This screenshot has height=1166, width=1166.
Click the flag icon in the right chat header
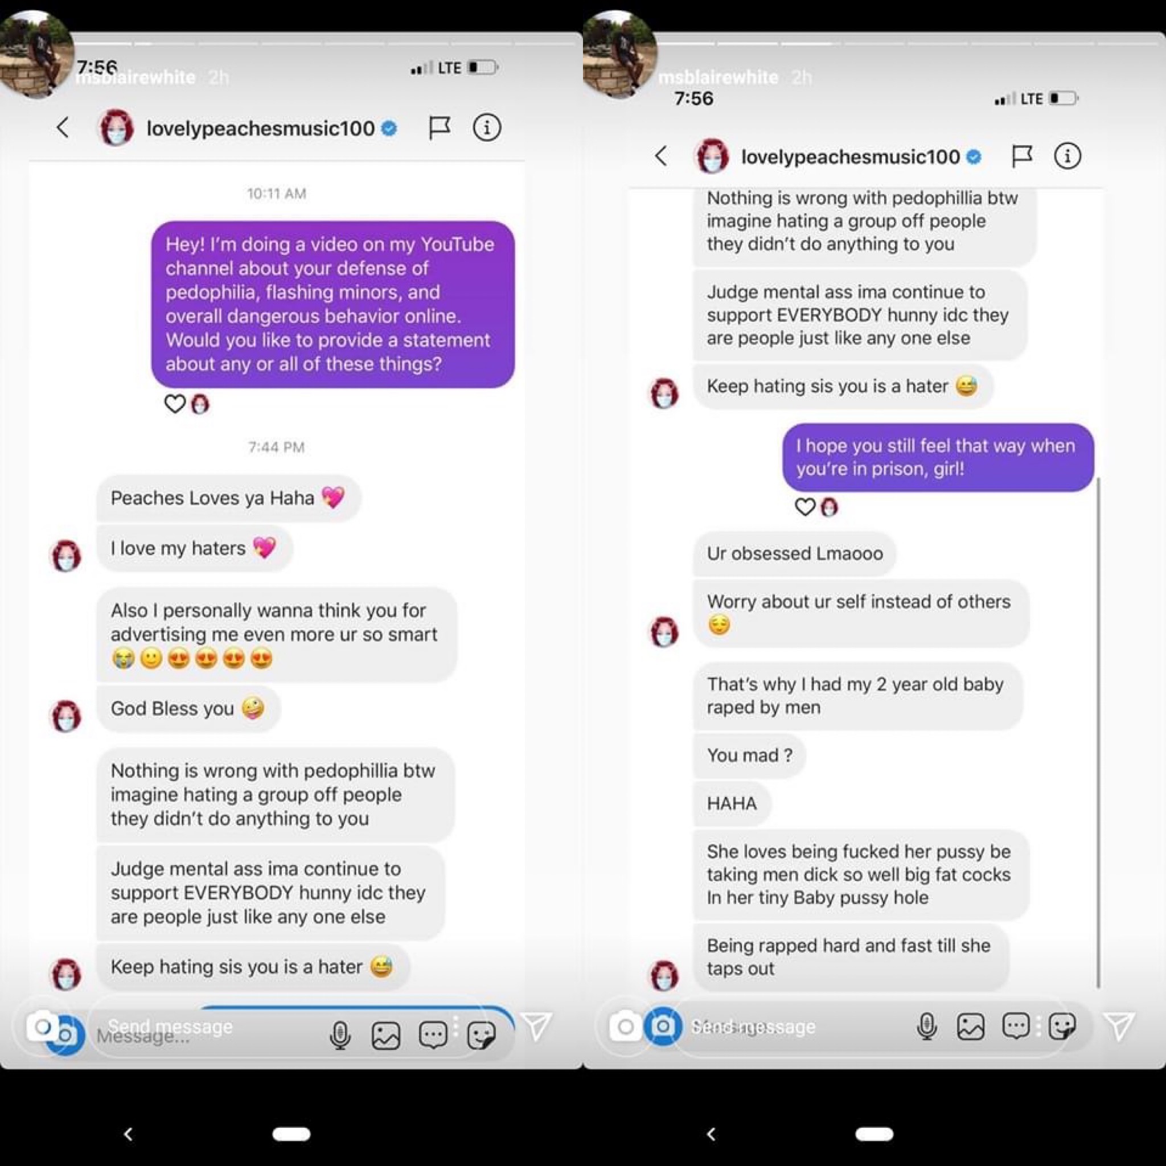point(1022,157)
